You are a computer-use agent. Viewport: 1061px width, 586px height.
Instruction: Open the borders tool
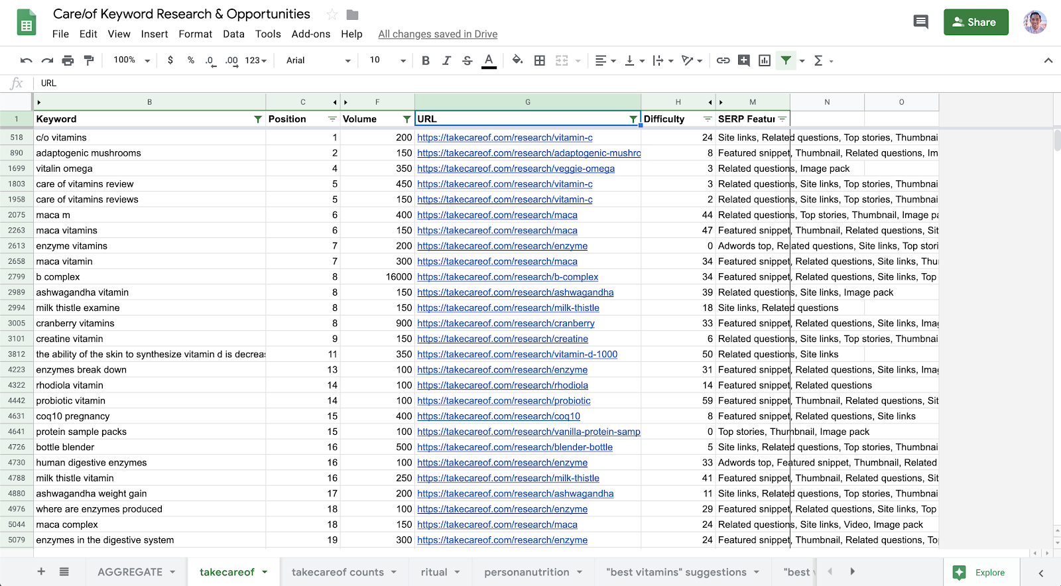(540, 60)
